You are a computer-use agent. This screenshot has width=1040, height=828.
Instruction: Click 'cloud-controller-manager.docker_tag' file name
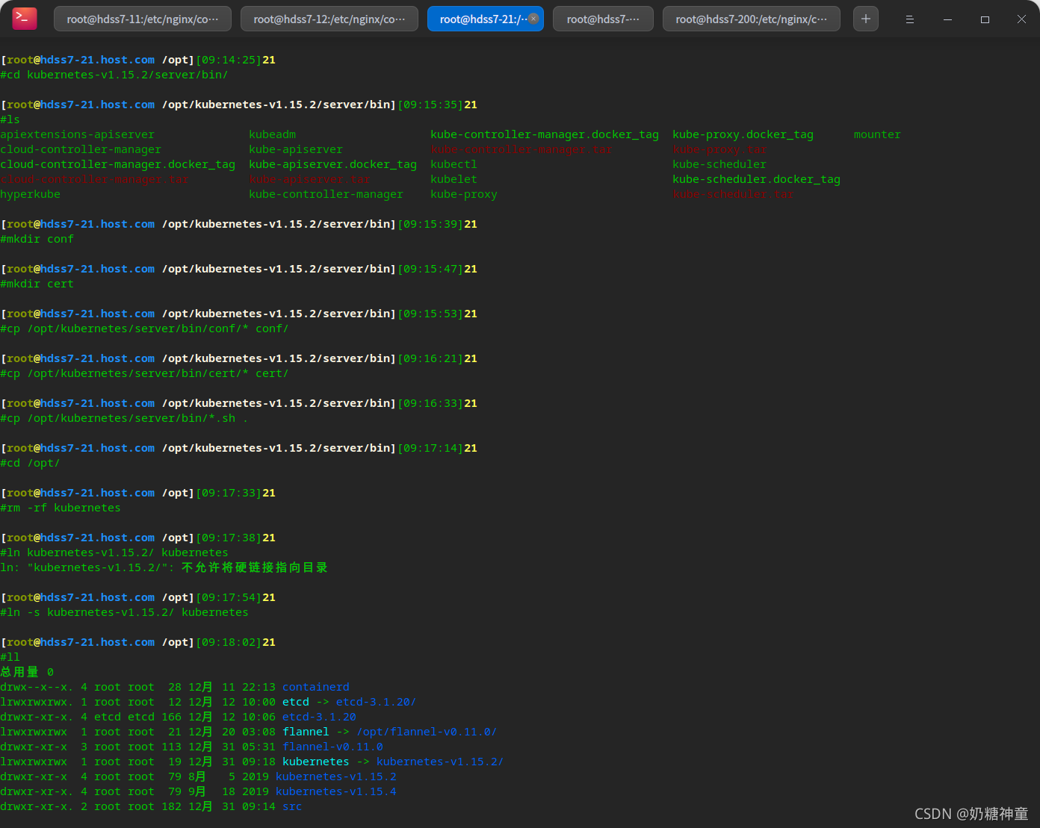tap(118, 164)
